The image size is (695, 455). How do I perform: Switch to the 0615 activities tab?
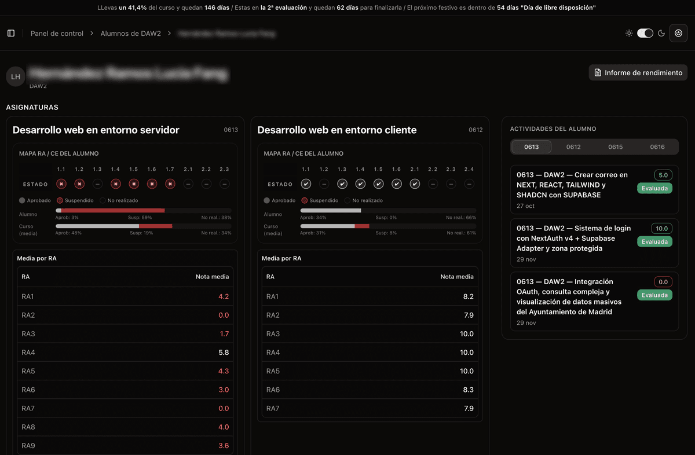(x=615, y=147)
